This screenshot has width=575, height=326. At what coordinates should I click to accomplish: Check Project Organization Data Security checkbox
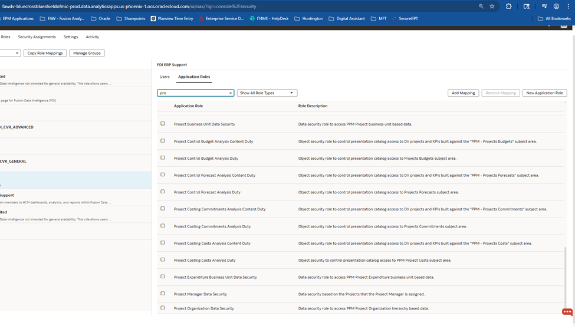[x=163, y=308]
